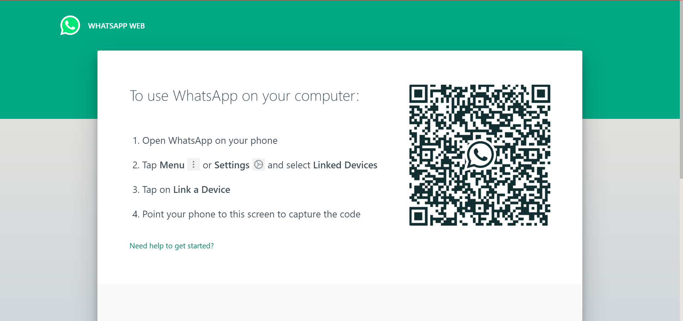Click the bold word 'Settings' in step 2
This screenshot has width=683, height=321.
(232, 165)
